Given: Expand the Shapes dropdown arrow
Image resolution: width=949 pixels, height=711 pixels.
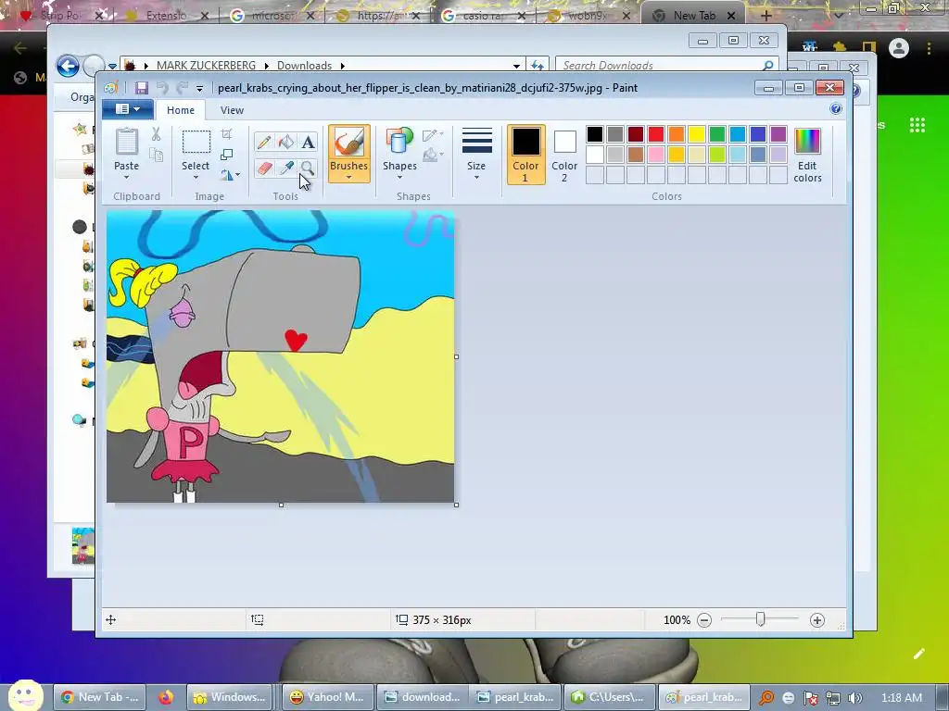Looking at the screenshot, I should pos(399,178).
